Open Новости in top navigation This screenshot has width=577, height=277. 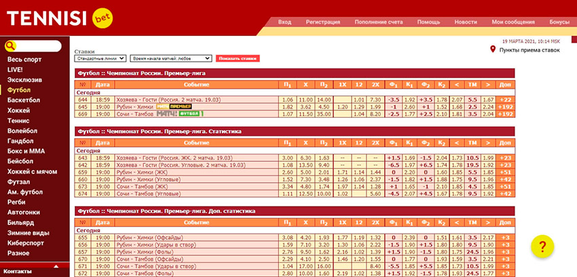point(466,22)
